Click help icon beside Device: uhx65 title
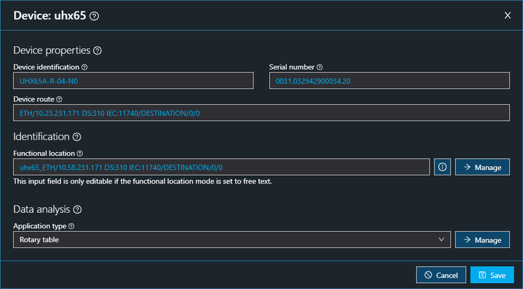Image resolution: width=523 pixels, height=289 pixels. click(x=95, y=16)
